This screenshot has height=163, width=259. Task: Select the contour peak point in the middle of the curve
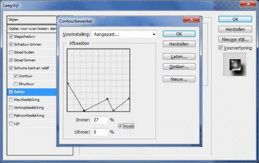tap(107, 99)
